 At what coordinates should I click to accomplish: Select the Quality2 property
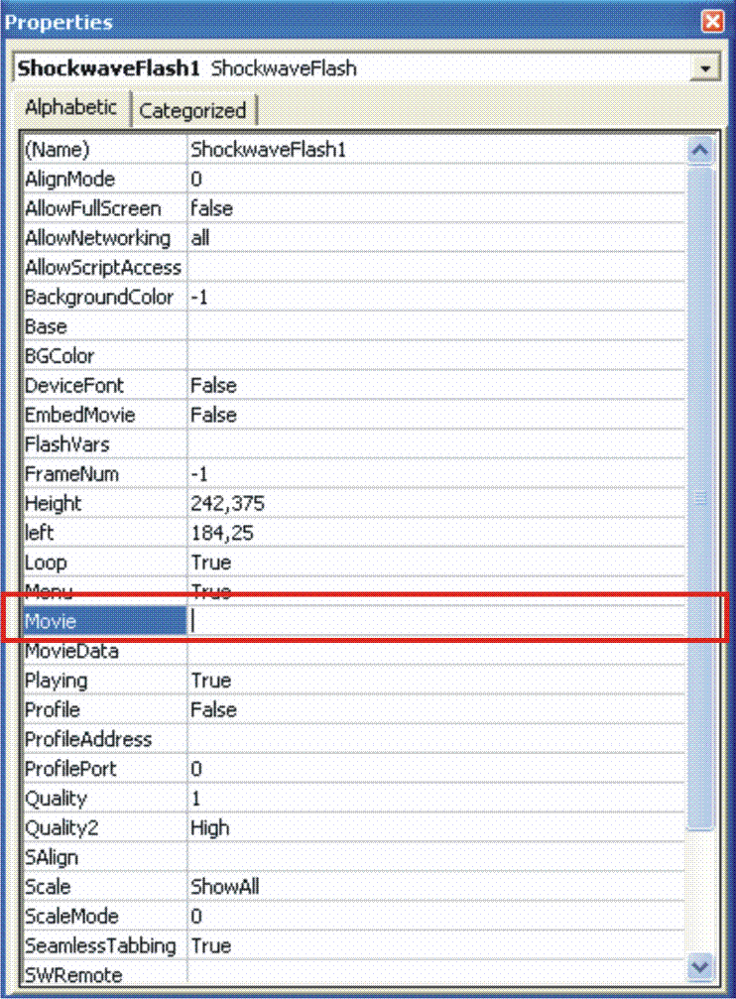(104, 827)
